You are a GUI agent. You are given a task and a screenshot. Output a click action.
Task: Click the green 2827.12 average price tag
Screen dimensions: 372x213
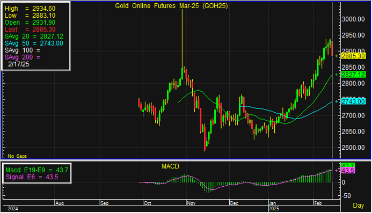point(353,75)
